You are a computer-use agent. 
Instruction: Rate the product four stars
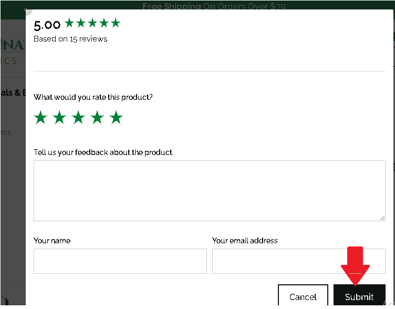tap(97, 118)
